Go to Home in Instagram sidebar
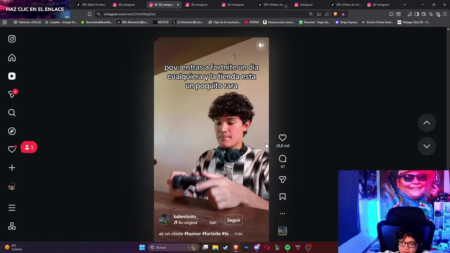 (12, 58)
